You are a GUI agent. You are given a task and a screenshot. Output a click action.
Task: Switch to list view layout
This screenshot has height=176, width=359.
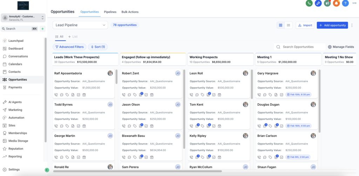tap(288, 25)
